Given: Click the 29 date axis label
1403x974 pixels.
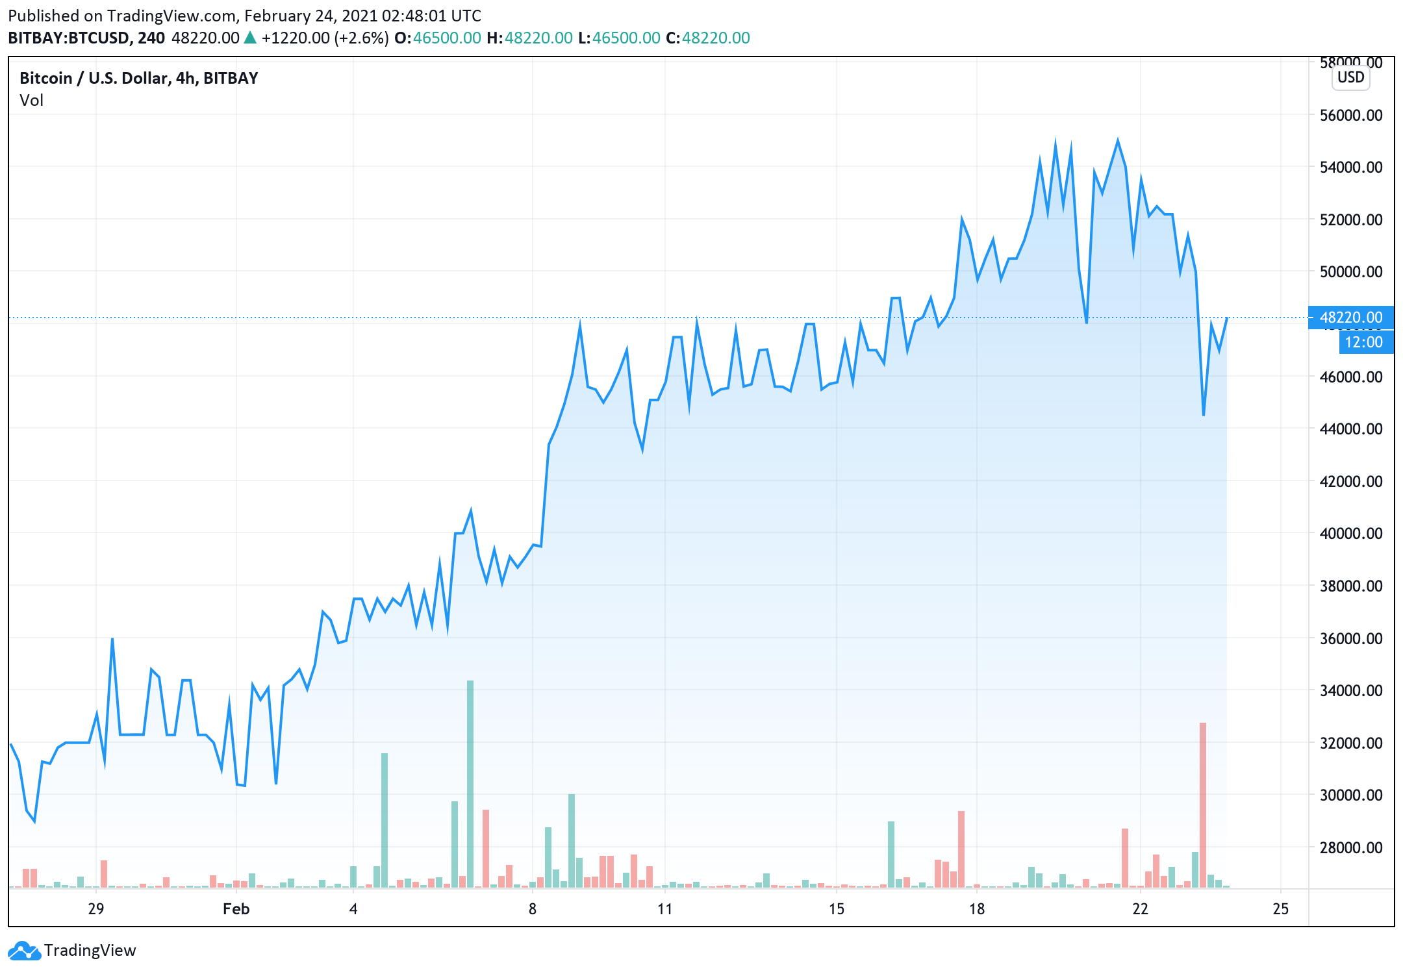Looking at the screenshot, I should [x=96, y=909].
